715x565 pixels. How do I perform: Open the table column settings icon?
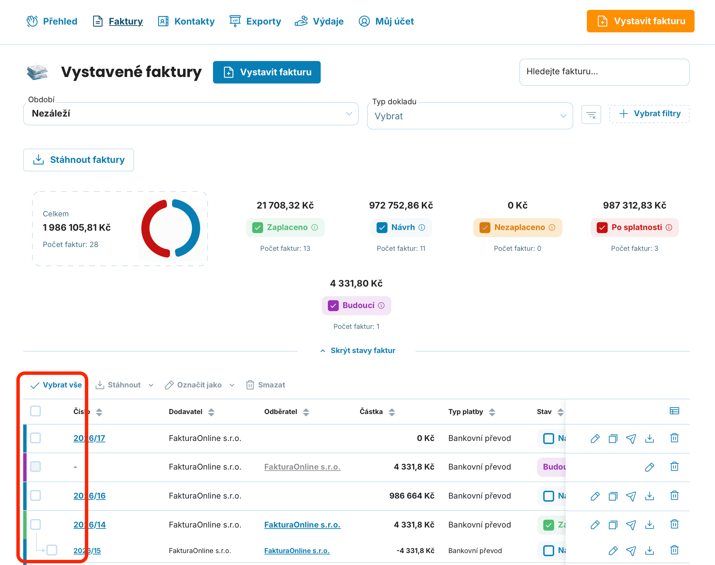coord(674,411)
